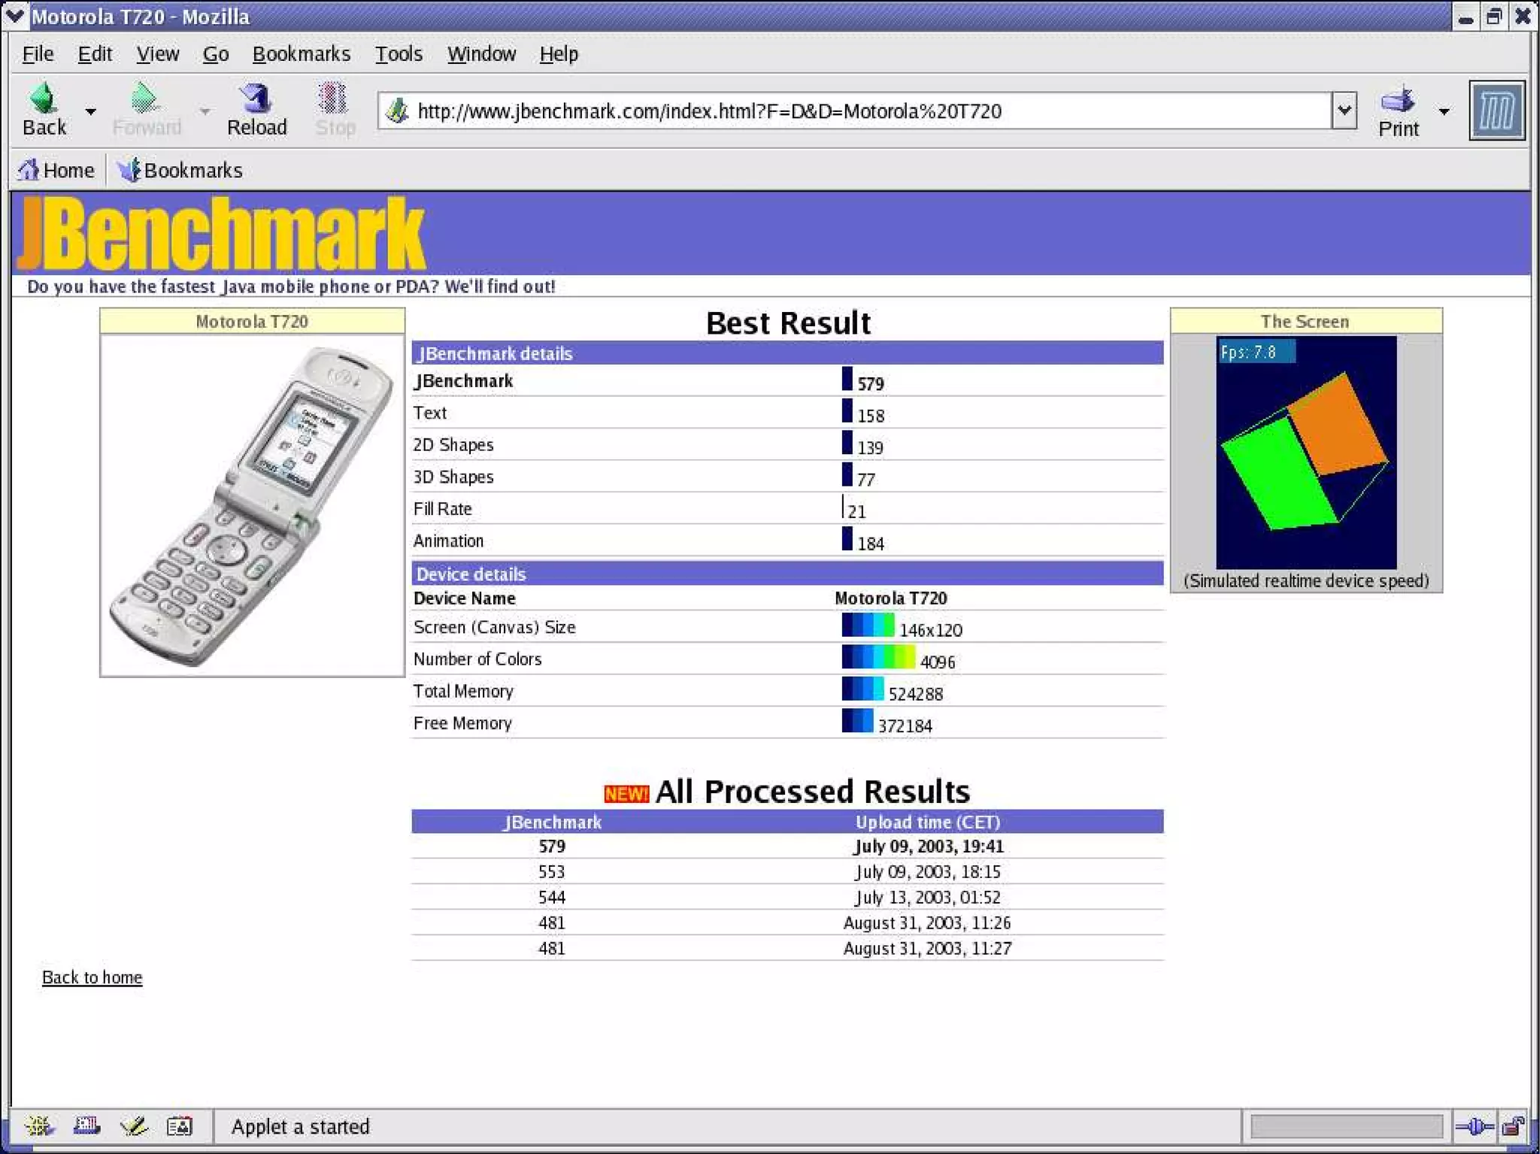The image size is (1540, 1154).
Task: Open Mail component icon in status bar
Action: 86,1125
